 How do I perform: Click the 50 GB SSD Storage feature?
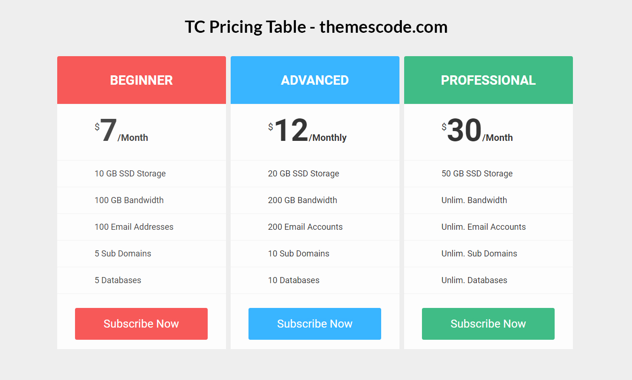click(477, 174)
